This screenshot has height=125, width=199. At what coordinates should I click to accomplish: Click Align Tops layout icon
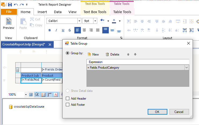point(157,21)
